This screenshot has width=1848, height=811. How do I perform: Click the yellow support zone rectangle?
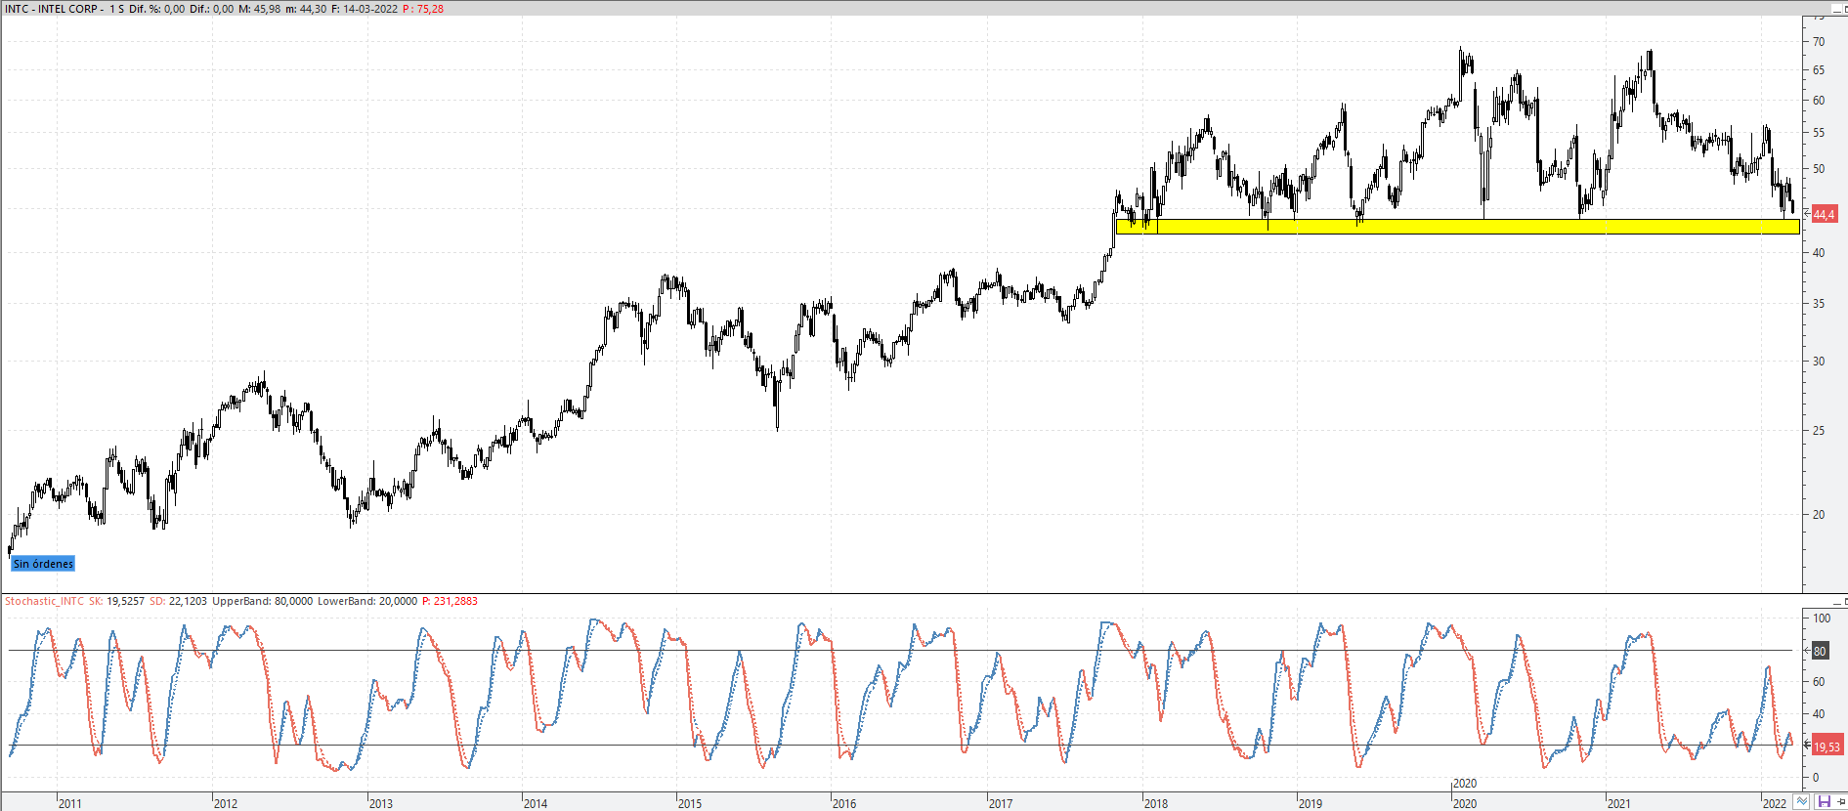(1457, 227)
